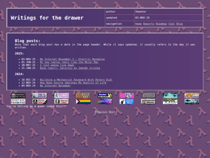Click the Half-Life 'Good Day' badge
210x158 pixels.
pyautogui.click(x=83, y=96)
